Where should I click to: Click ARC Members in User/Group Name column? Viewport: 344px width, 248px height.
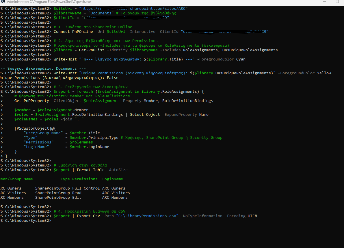(12, 198)
